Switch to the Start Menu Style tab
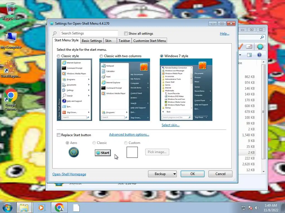This screenshot has width=285, height=213. (x=67, y=40)
